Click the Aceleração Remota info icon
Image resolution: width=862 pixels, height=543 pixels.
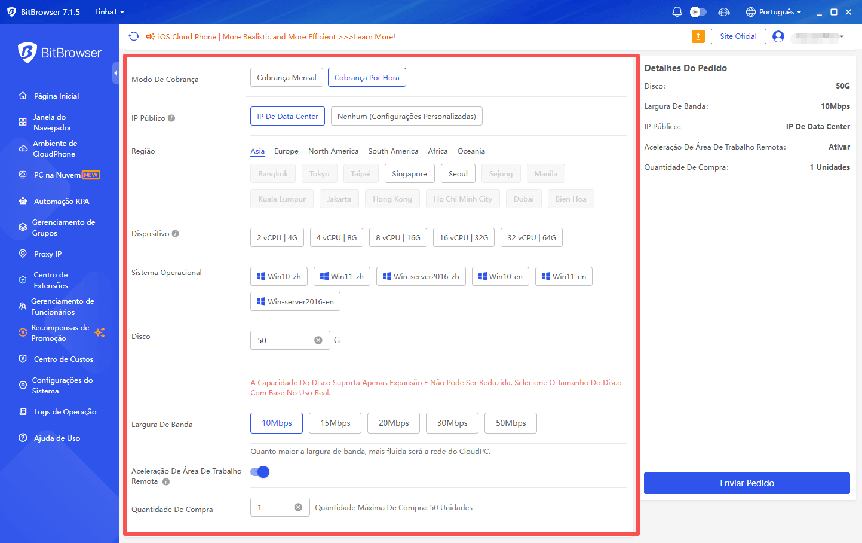(x=166, y=481)
